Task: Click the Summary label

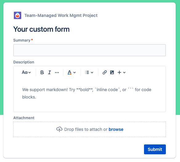Action: point(22,40)
